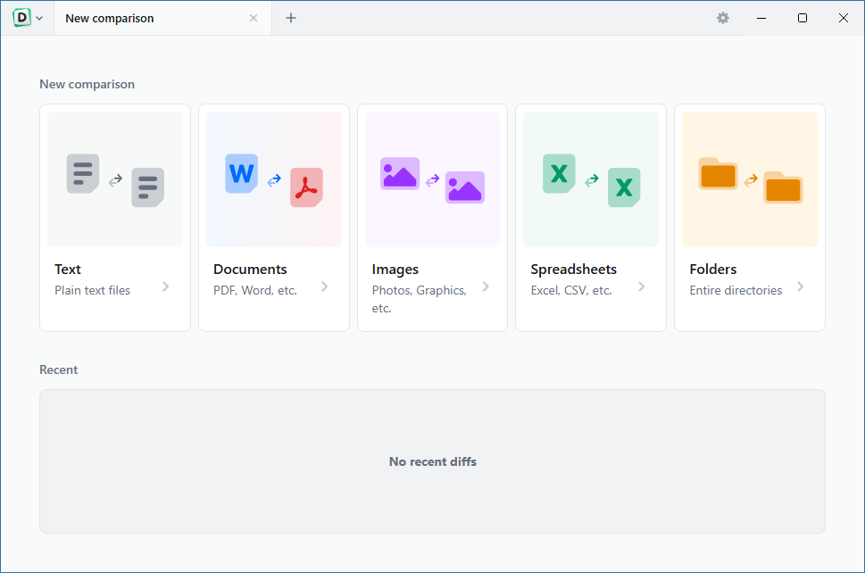Click the Text comparison document icons
Screen dimensions: 865x573
coord(115,180)
